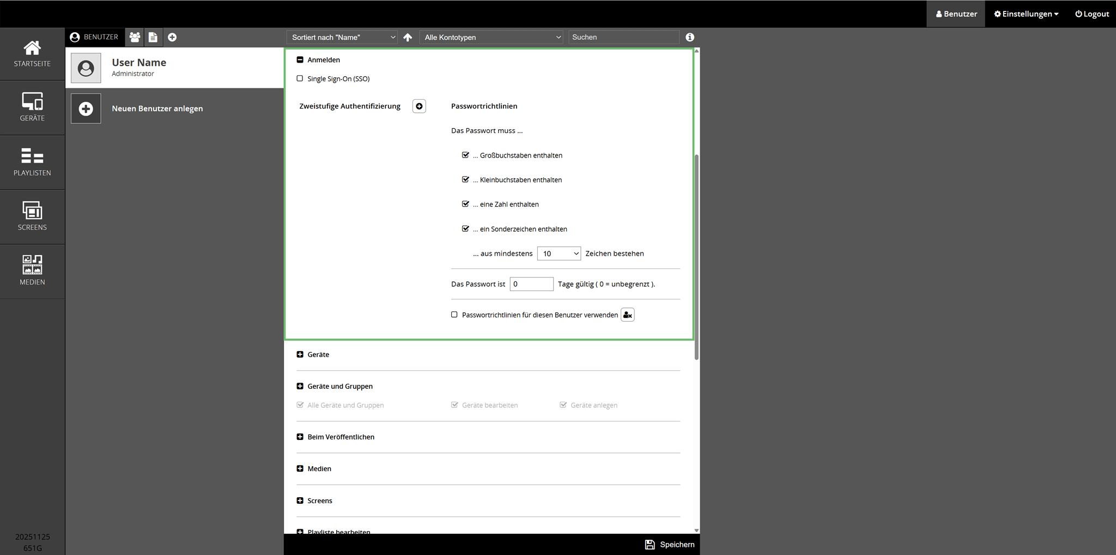Expand the Beim Veröffentlichen section
The image size is (1116, 555).
tap(300, 437)
